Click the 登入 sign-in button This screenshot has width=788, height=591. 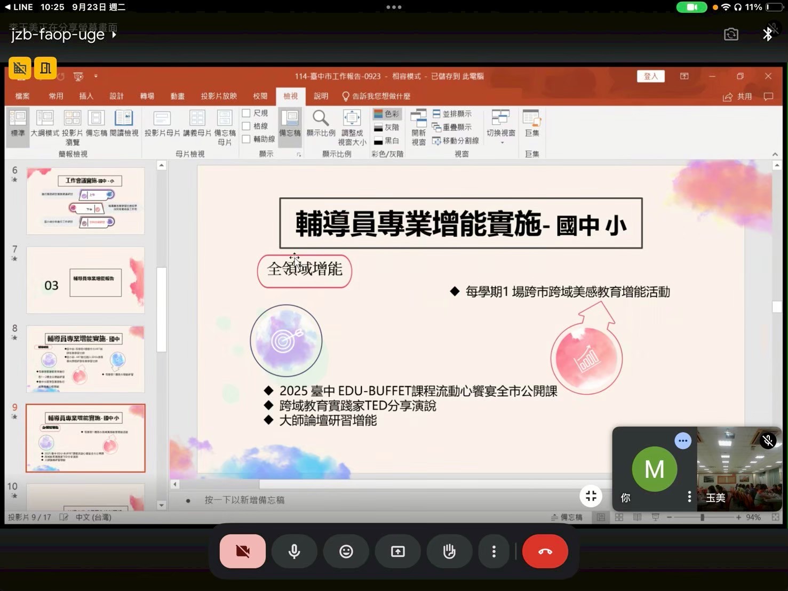click(x=650, y=76)
